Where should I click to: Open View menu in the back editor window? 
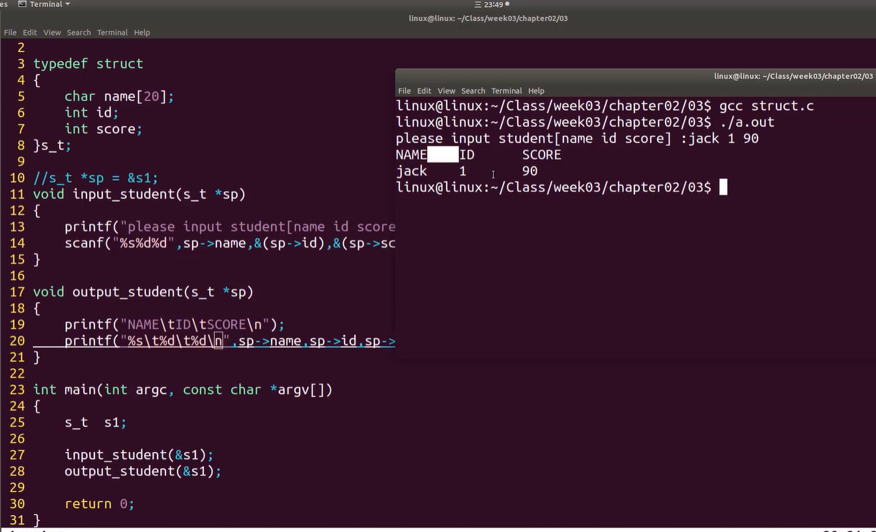[x=52, y=33]
